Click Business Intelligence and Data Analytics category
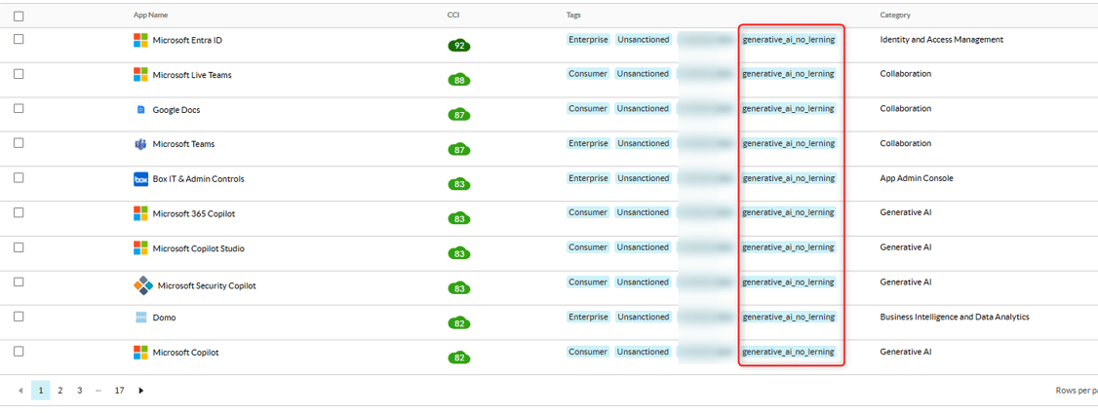 [x=955, y=318]
